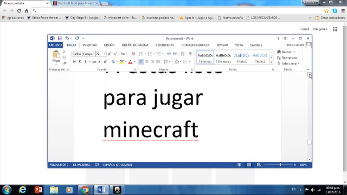This screenshot has width=347, height=195.
Task: Click Iniciar sesión in Word
Action: [x=295, y=45]
